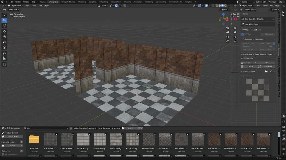
Task: Switch to material preview shading
Action: tap(223, 6)
